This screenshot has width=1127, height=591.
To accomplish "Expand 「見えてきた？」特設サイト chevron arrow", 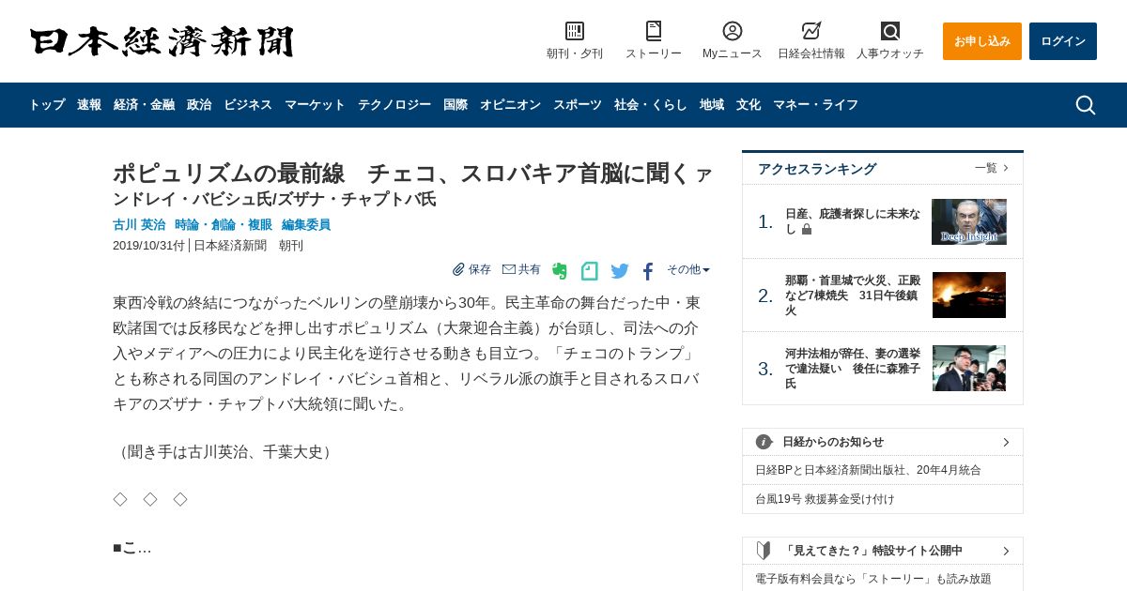I will 1006,551.
